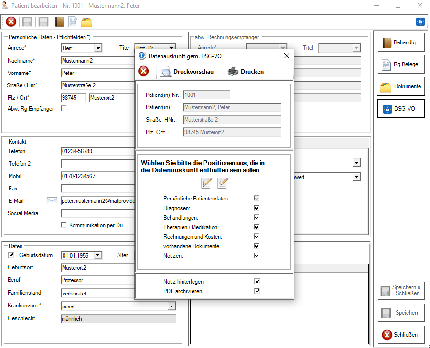
Task: Open the yellow documents folder toolbar icon
Action: coord(86,22)
